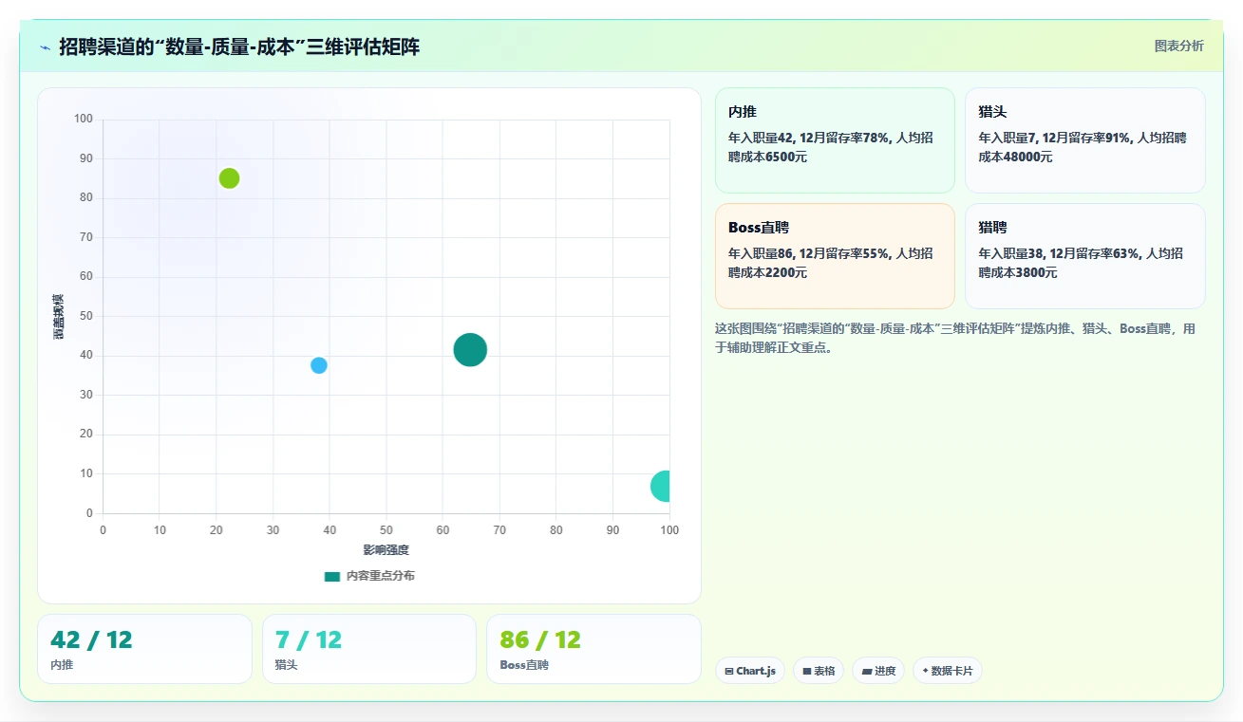Click the 表格 tag

tap(819, 671)
